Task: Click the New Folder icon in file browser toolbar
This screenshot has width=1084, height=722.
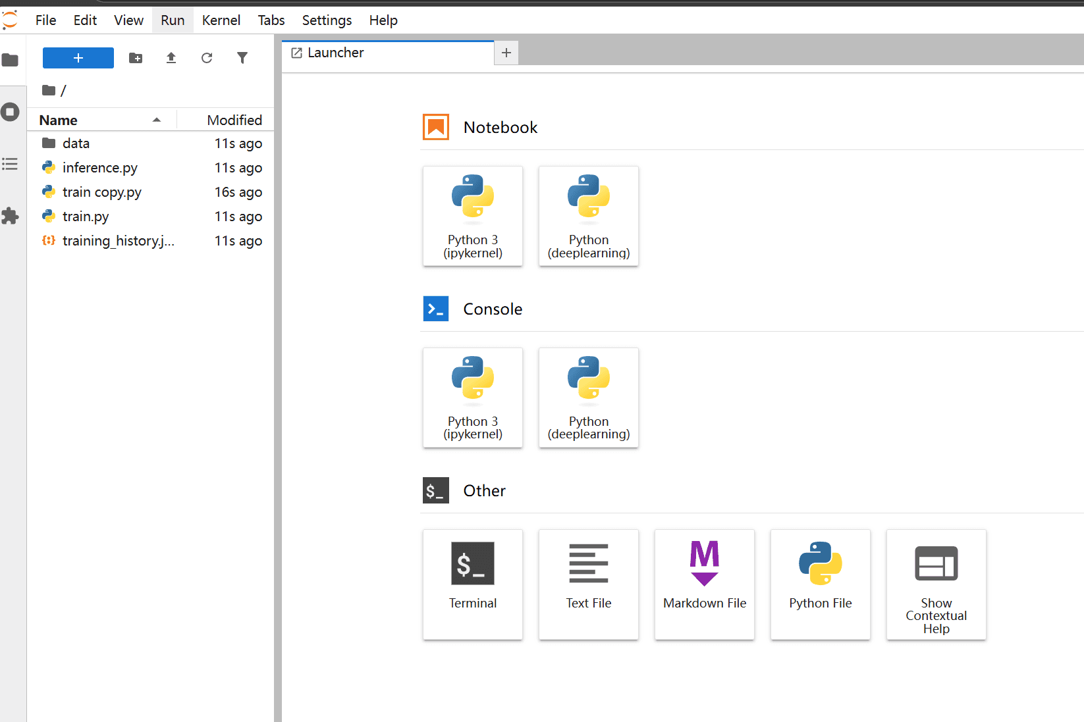Action: (136, 58)
